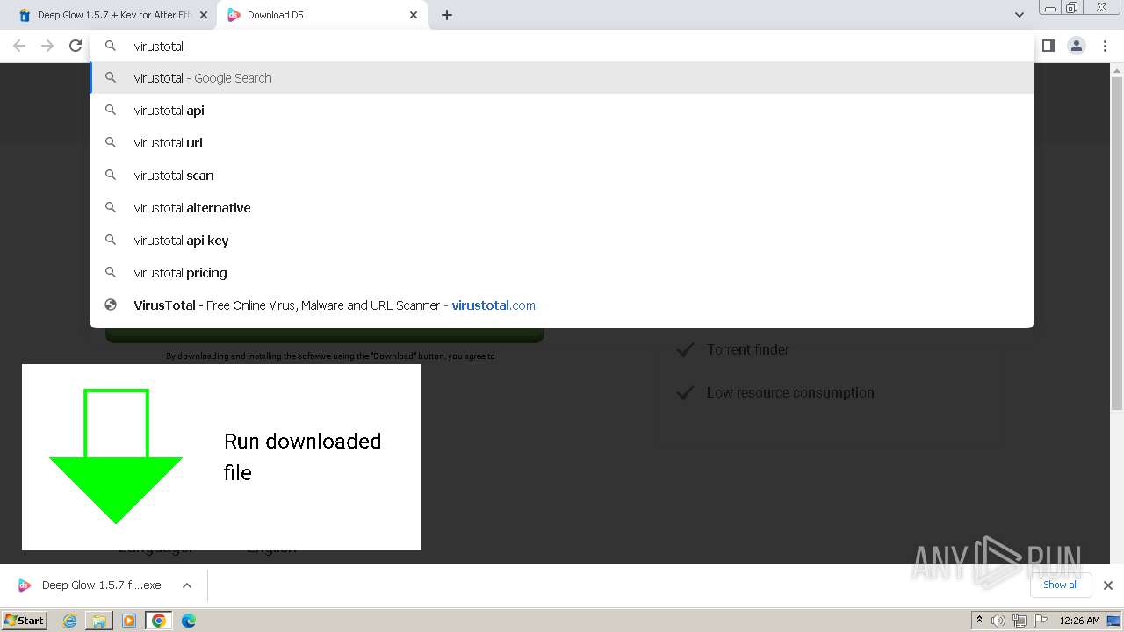This screenshot has height=632, width=1124.
Task: Go forward using the browser forward arrow
Action: click(x=47, y=46)
